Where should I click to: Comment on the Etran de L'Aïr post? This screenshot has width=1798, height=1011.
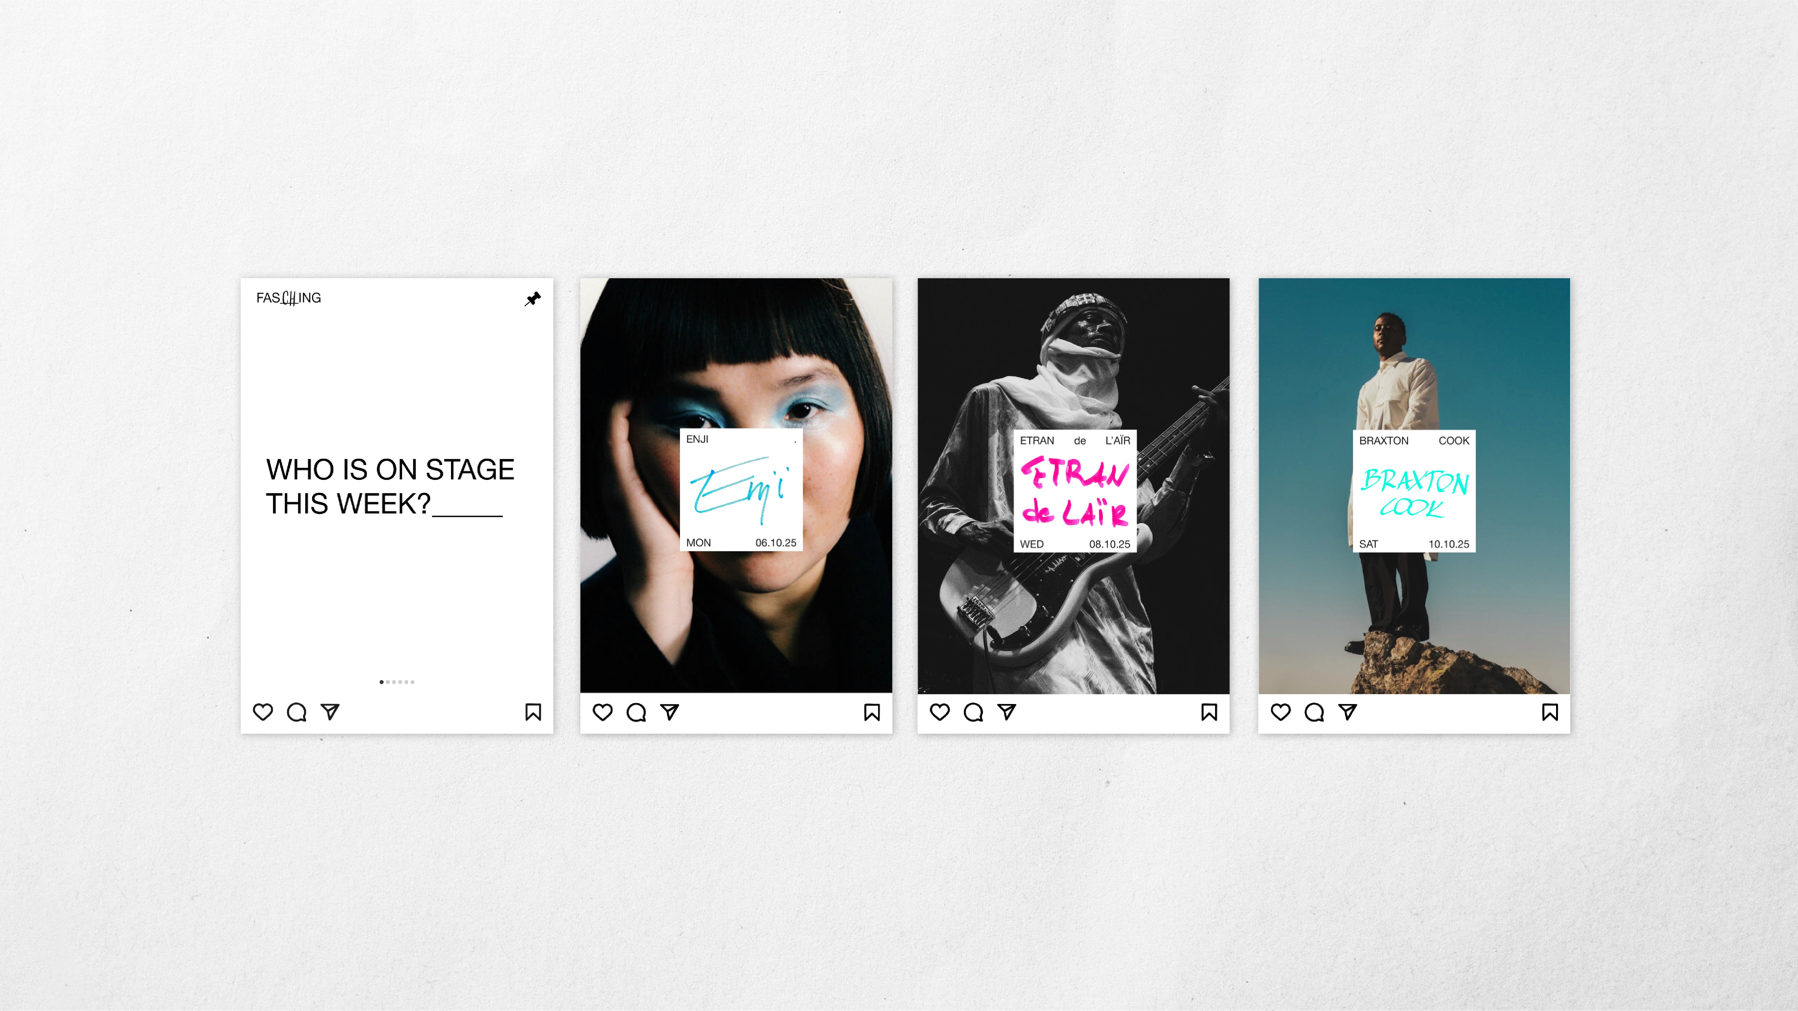973,712
